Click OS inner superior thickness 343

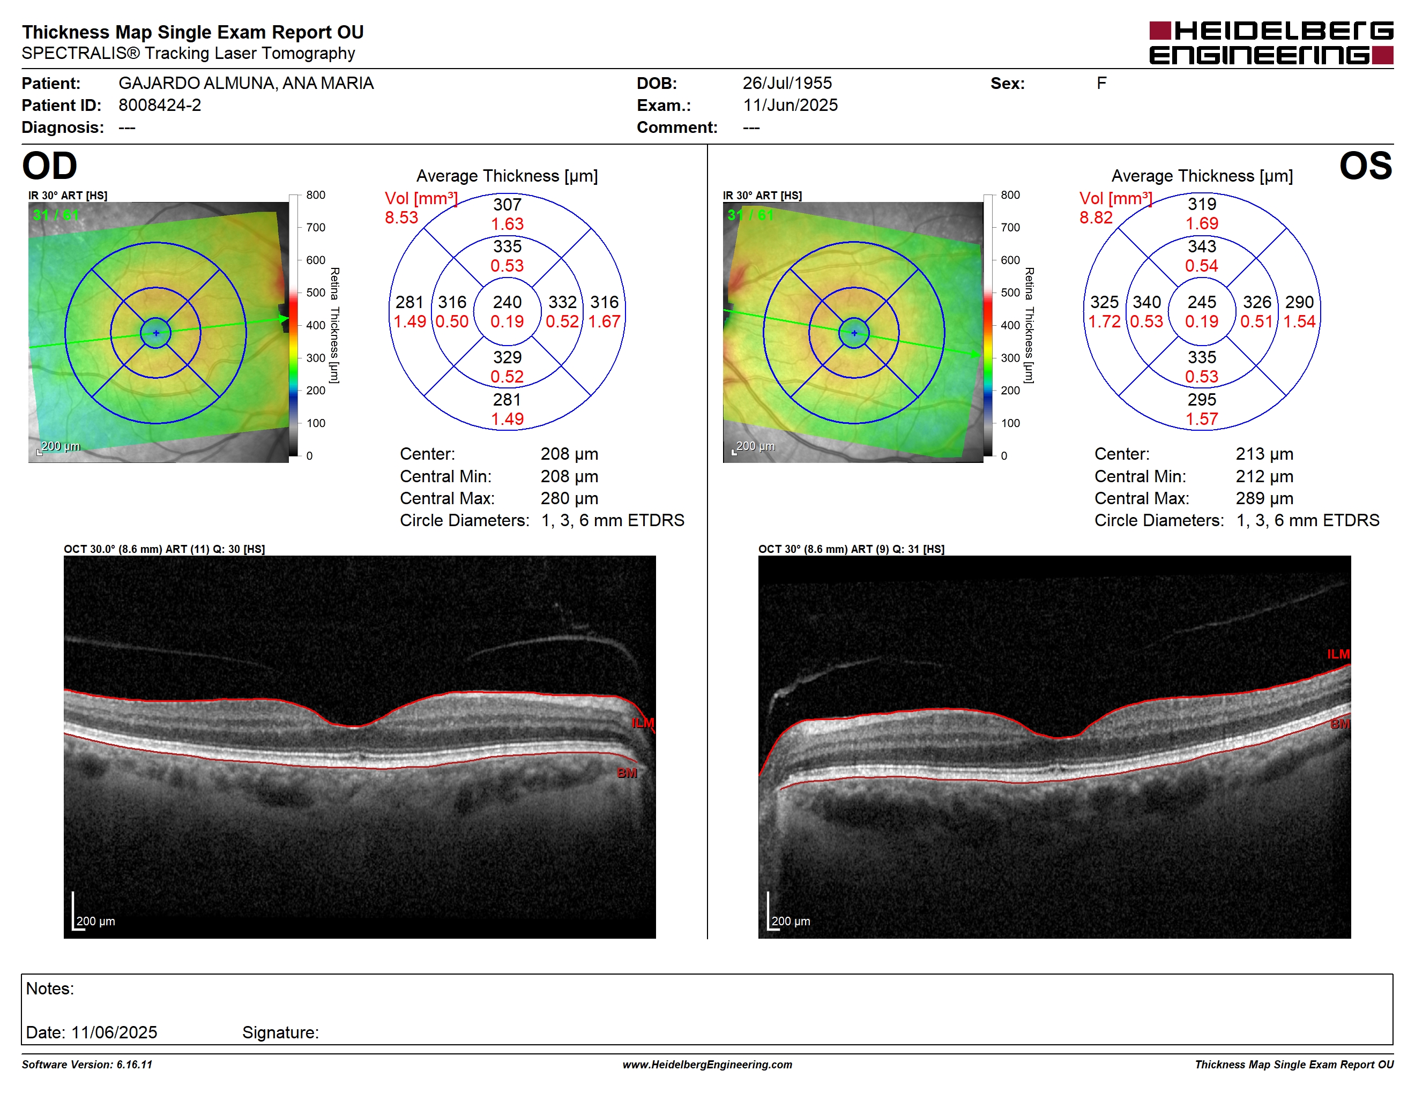pyautogui.click(x=1202, y=246)
